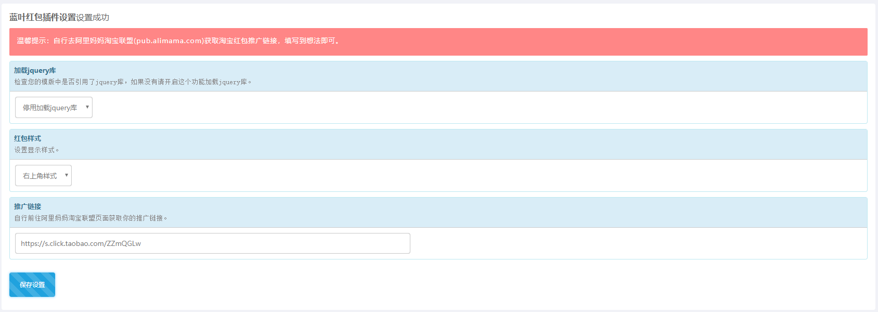Click the jquery library check description text

pyautogui.click(x=133, y=82)
